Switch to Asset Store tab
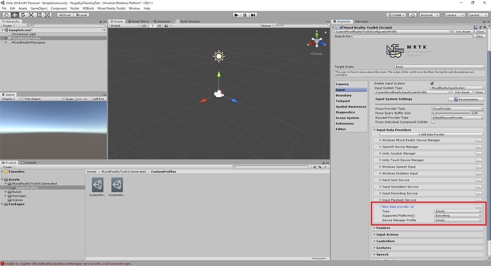This screenshot has width=491, height=266. [138, 21]
